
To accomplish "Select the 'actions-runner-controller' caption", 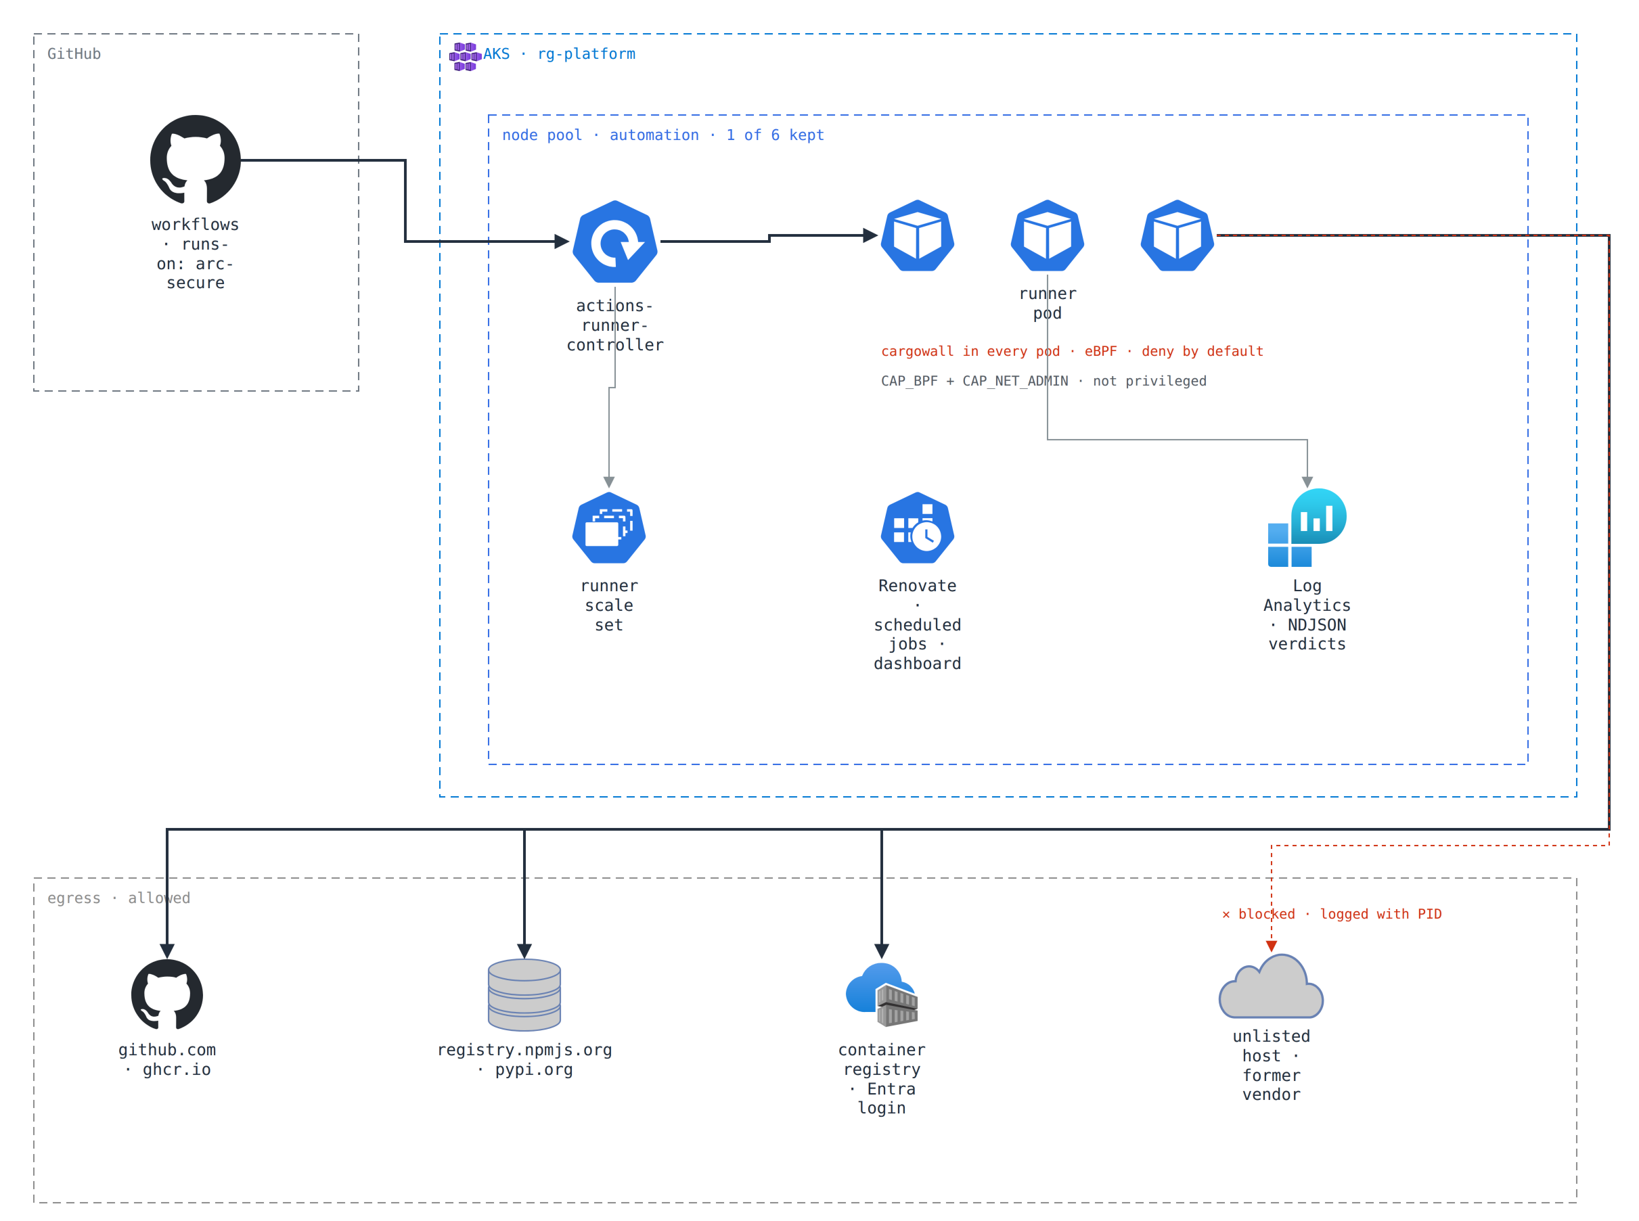I will pyautogui.click(x=615, y=325).
